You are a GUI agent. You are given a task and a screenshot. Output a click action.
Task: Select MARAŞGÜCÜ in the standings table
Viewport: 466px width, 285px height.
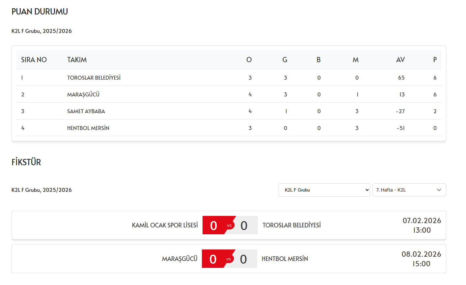coord(83,94)
